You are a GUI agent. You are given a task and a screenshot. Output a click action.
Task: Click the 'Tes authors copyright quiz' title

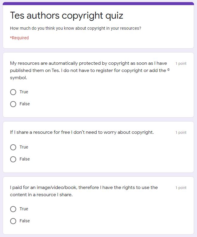(x=67, y=16)
